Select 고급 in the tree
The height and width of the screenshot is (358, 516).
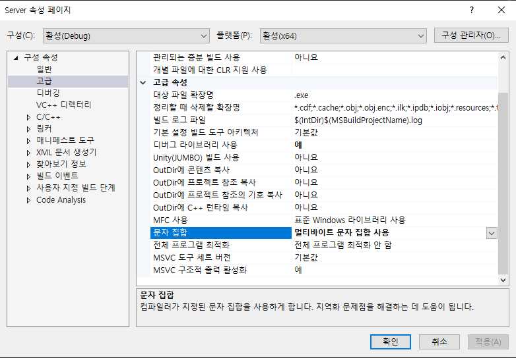pyautogui.click(x=44, y=81)
